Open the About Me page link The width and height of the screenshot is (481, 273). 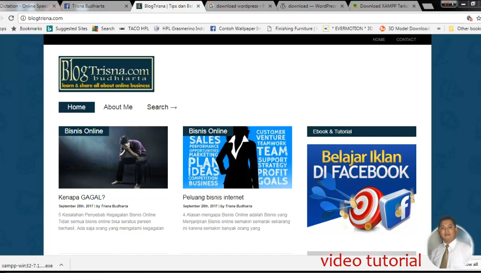coord(118,107)
